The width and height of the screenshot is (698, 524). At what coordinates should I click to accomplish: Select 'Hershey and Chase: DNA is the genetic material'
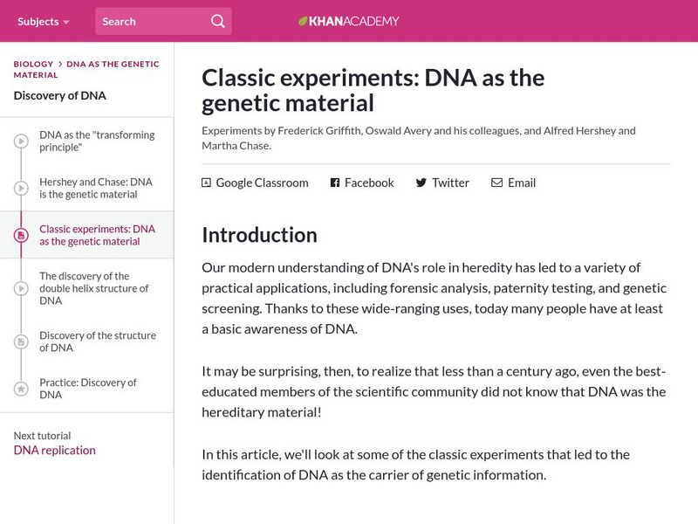[96, 188]
